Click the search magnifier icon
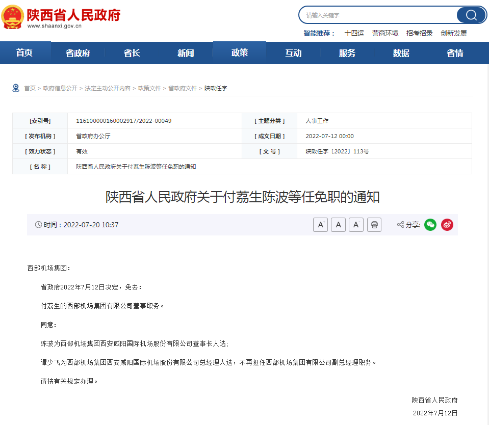489x425 pixels. 470,15
